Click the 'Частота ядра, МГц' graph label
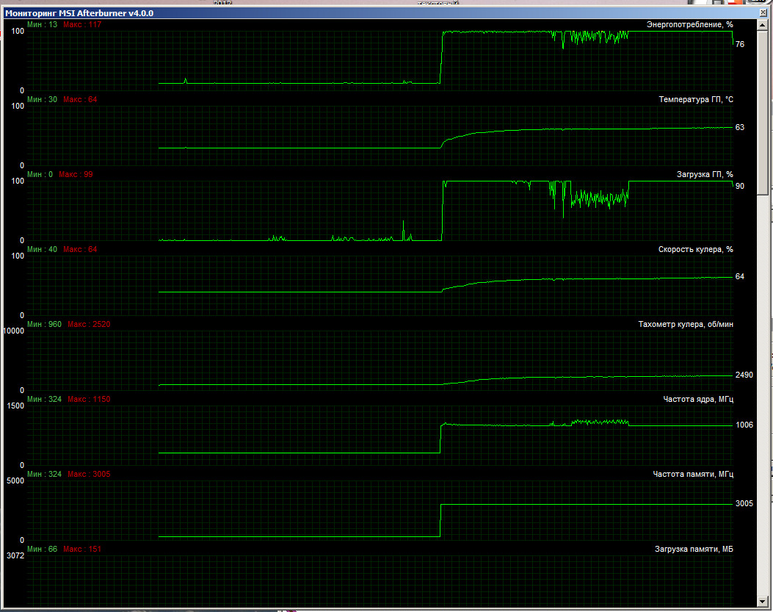 point(698,399)
